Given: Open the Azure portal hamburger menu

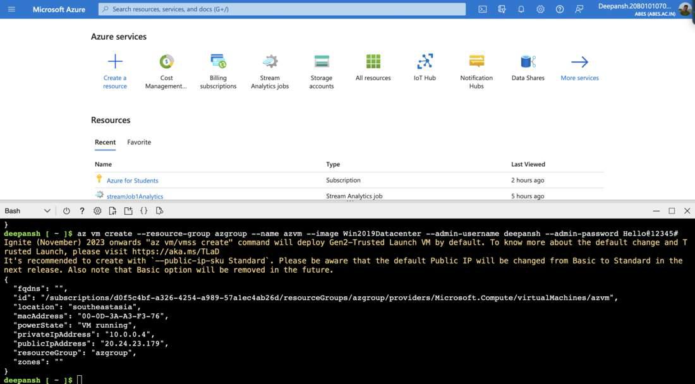Looking at the screenshot, I should click(x=11, y=9).
